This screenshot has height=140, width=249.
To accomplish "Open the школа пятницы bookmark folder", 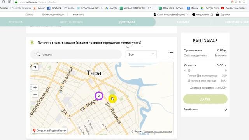I will click(x=21, y=8).
